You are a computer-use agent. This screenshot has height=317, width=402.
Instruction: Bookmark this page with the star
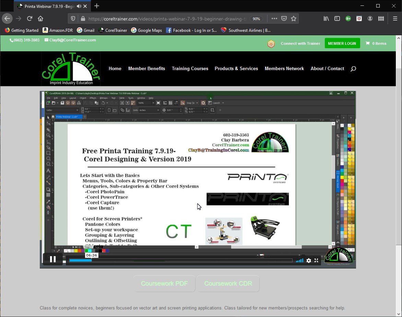[294, 18]
